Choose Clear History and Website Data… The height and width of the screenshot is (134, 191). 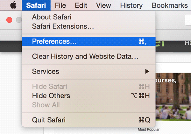pos(85,57)
